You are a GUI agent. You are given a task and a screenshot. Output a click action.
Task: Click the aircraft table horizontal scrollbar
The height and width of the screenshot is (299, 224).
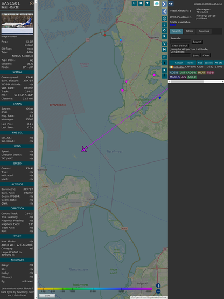point(196,81)
